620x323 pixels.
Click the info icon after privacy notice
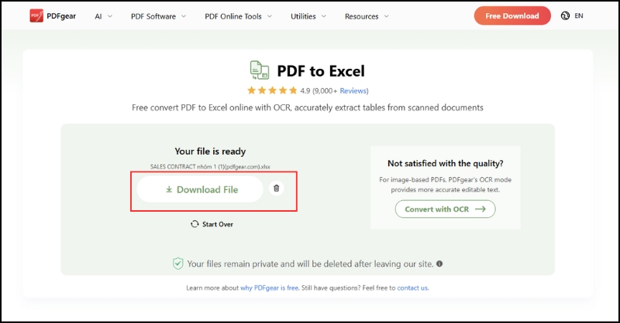coord(439,263)
